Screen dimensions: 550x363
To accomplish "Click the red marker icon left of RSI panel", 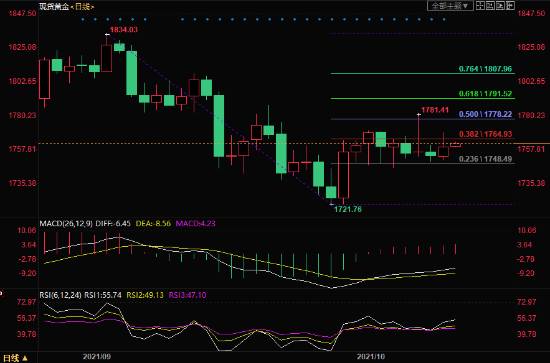I will pos(1,293).
